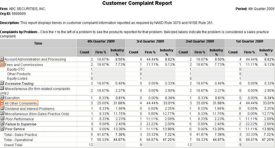Click the Grand Total row label

pyautogui.click(x=13, y=145)
